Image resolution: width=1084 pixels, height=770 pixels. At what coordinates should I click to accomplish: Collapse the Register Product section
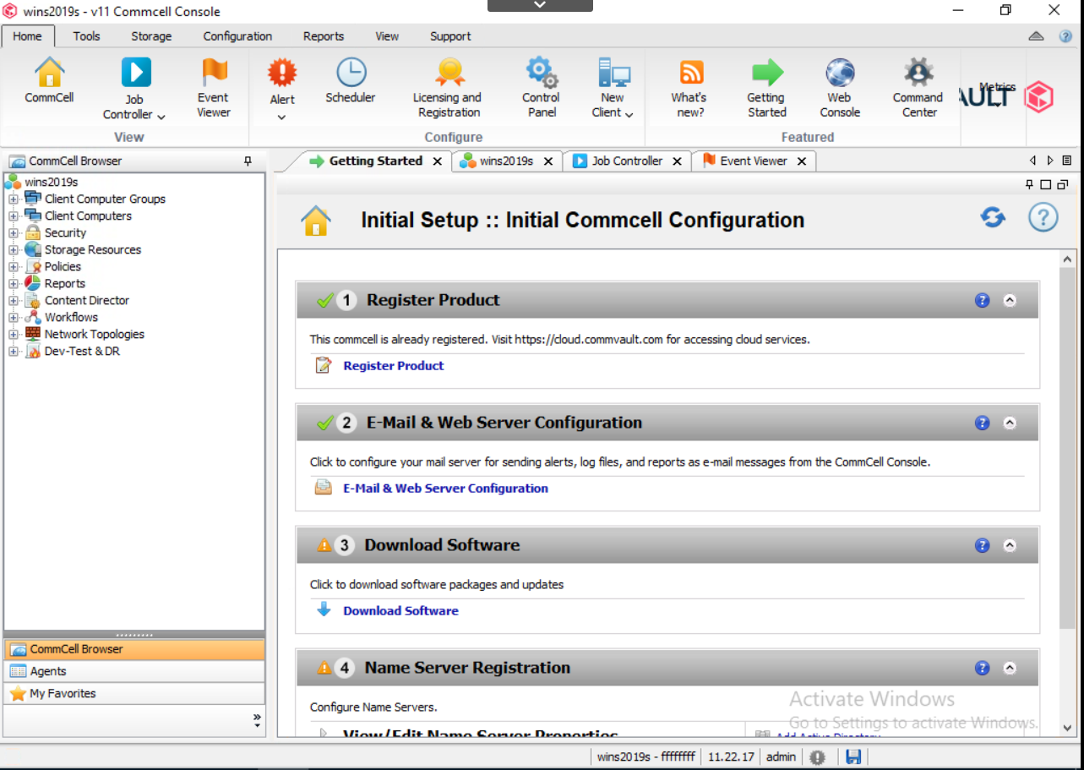pyautogui.click(x=1010, y=300)
